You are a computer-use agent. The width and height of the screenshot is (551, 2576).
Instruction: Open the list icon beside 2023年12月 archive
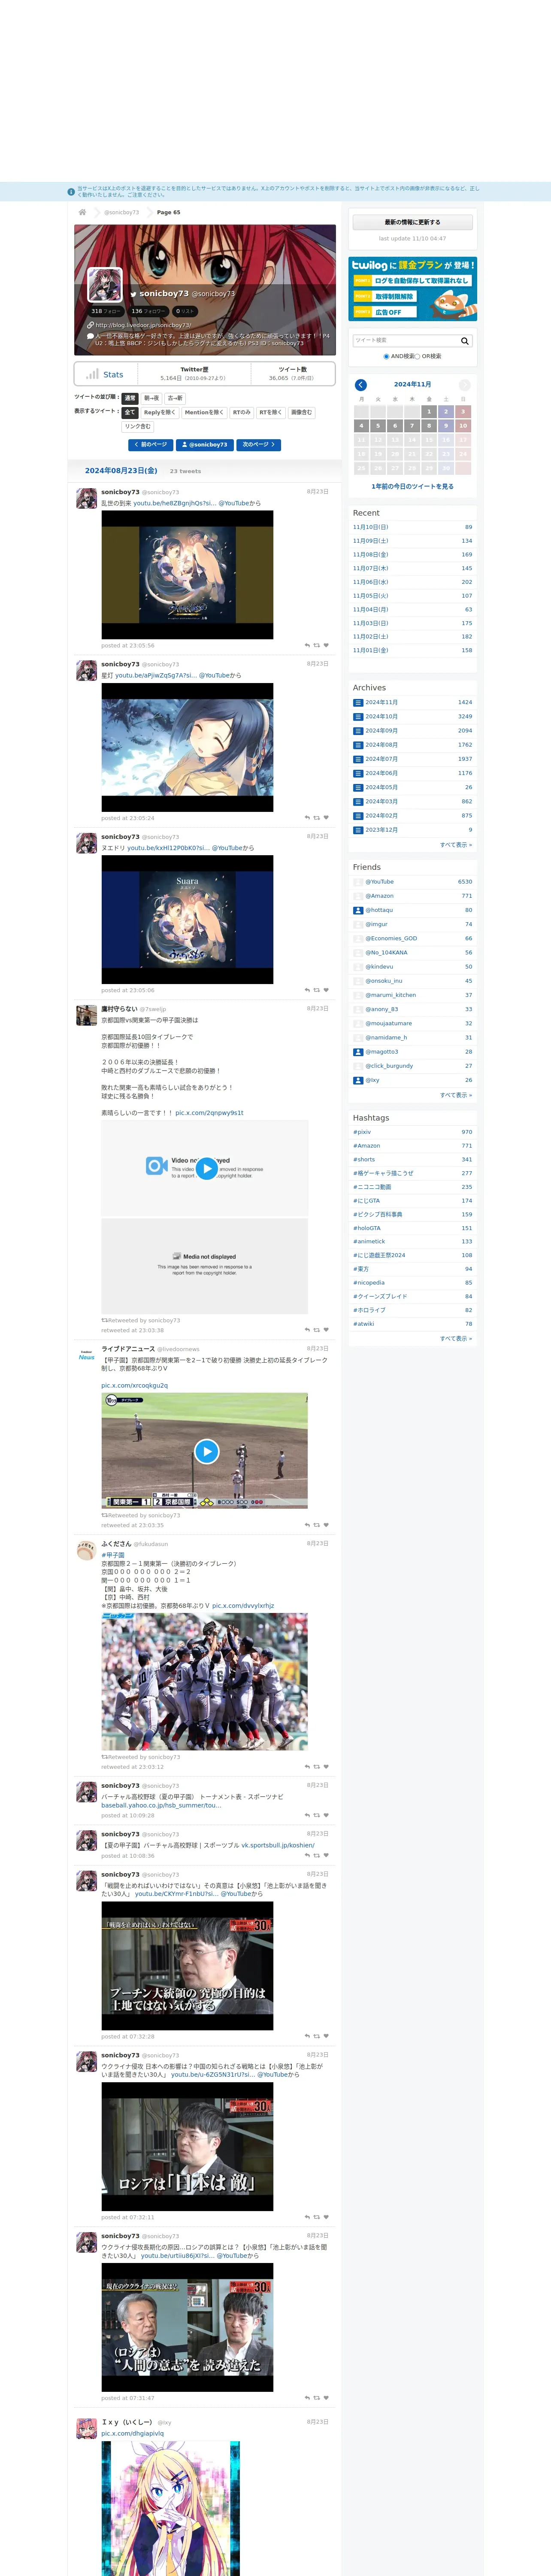[x=358, y=829]
